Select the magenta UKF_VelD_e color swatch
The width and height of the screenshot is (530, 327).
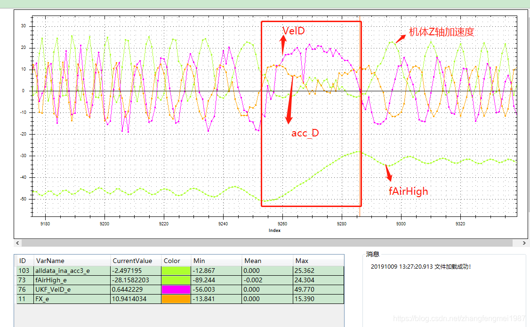coord(176,289)
